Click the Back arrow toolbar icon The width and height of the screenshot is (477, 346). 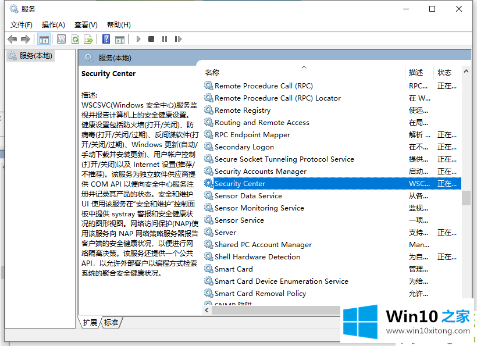(12, 39)
